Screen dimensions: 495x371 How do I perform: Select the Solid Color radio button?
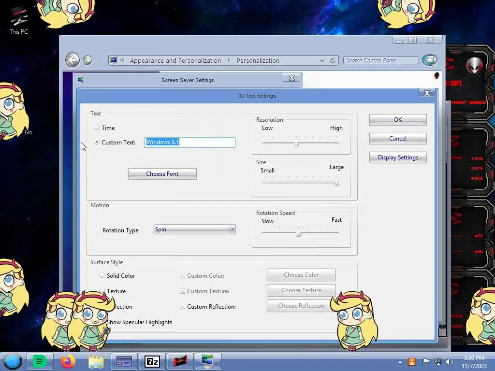102,275
